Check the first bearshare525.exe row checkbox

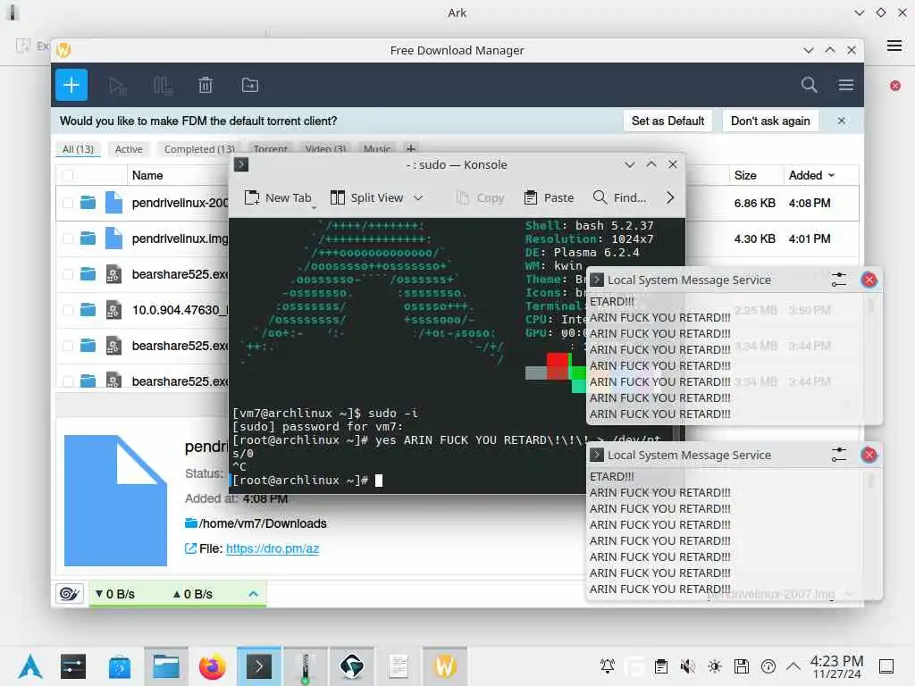68,274
